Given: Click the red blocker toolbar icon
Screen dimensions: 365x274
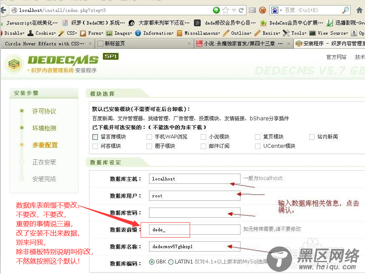Looking at the screenshot, I should [263, 10].
